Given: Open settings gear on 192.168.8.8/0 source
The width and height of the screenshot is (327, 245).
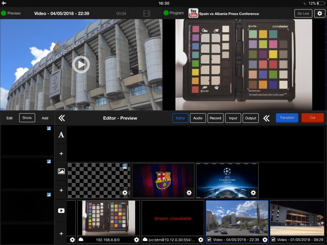Looking at the screenshot, I should [x=136, y=240].
